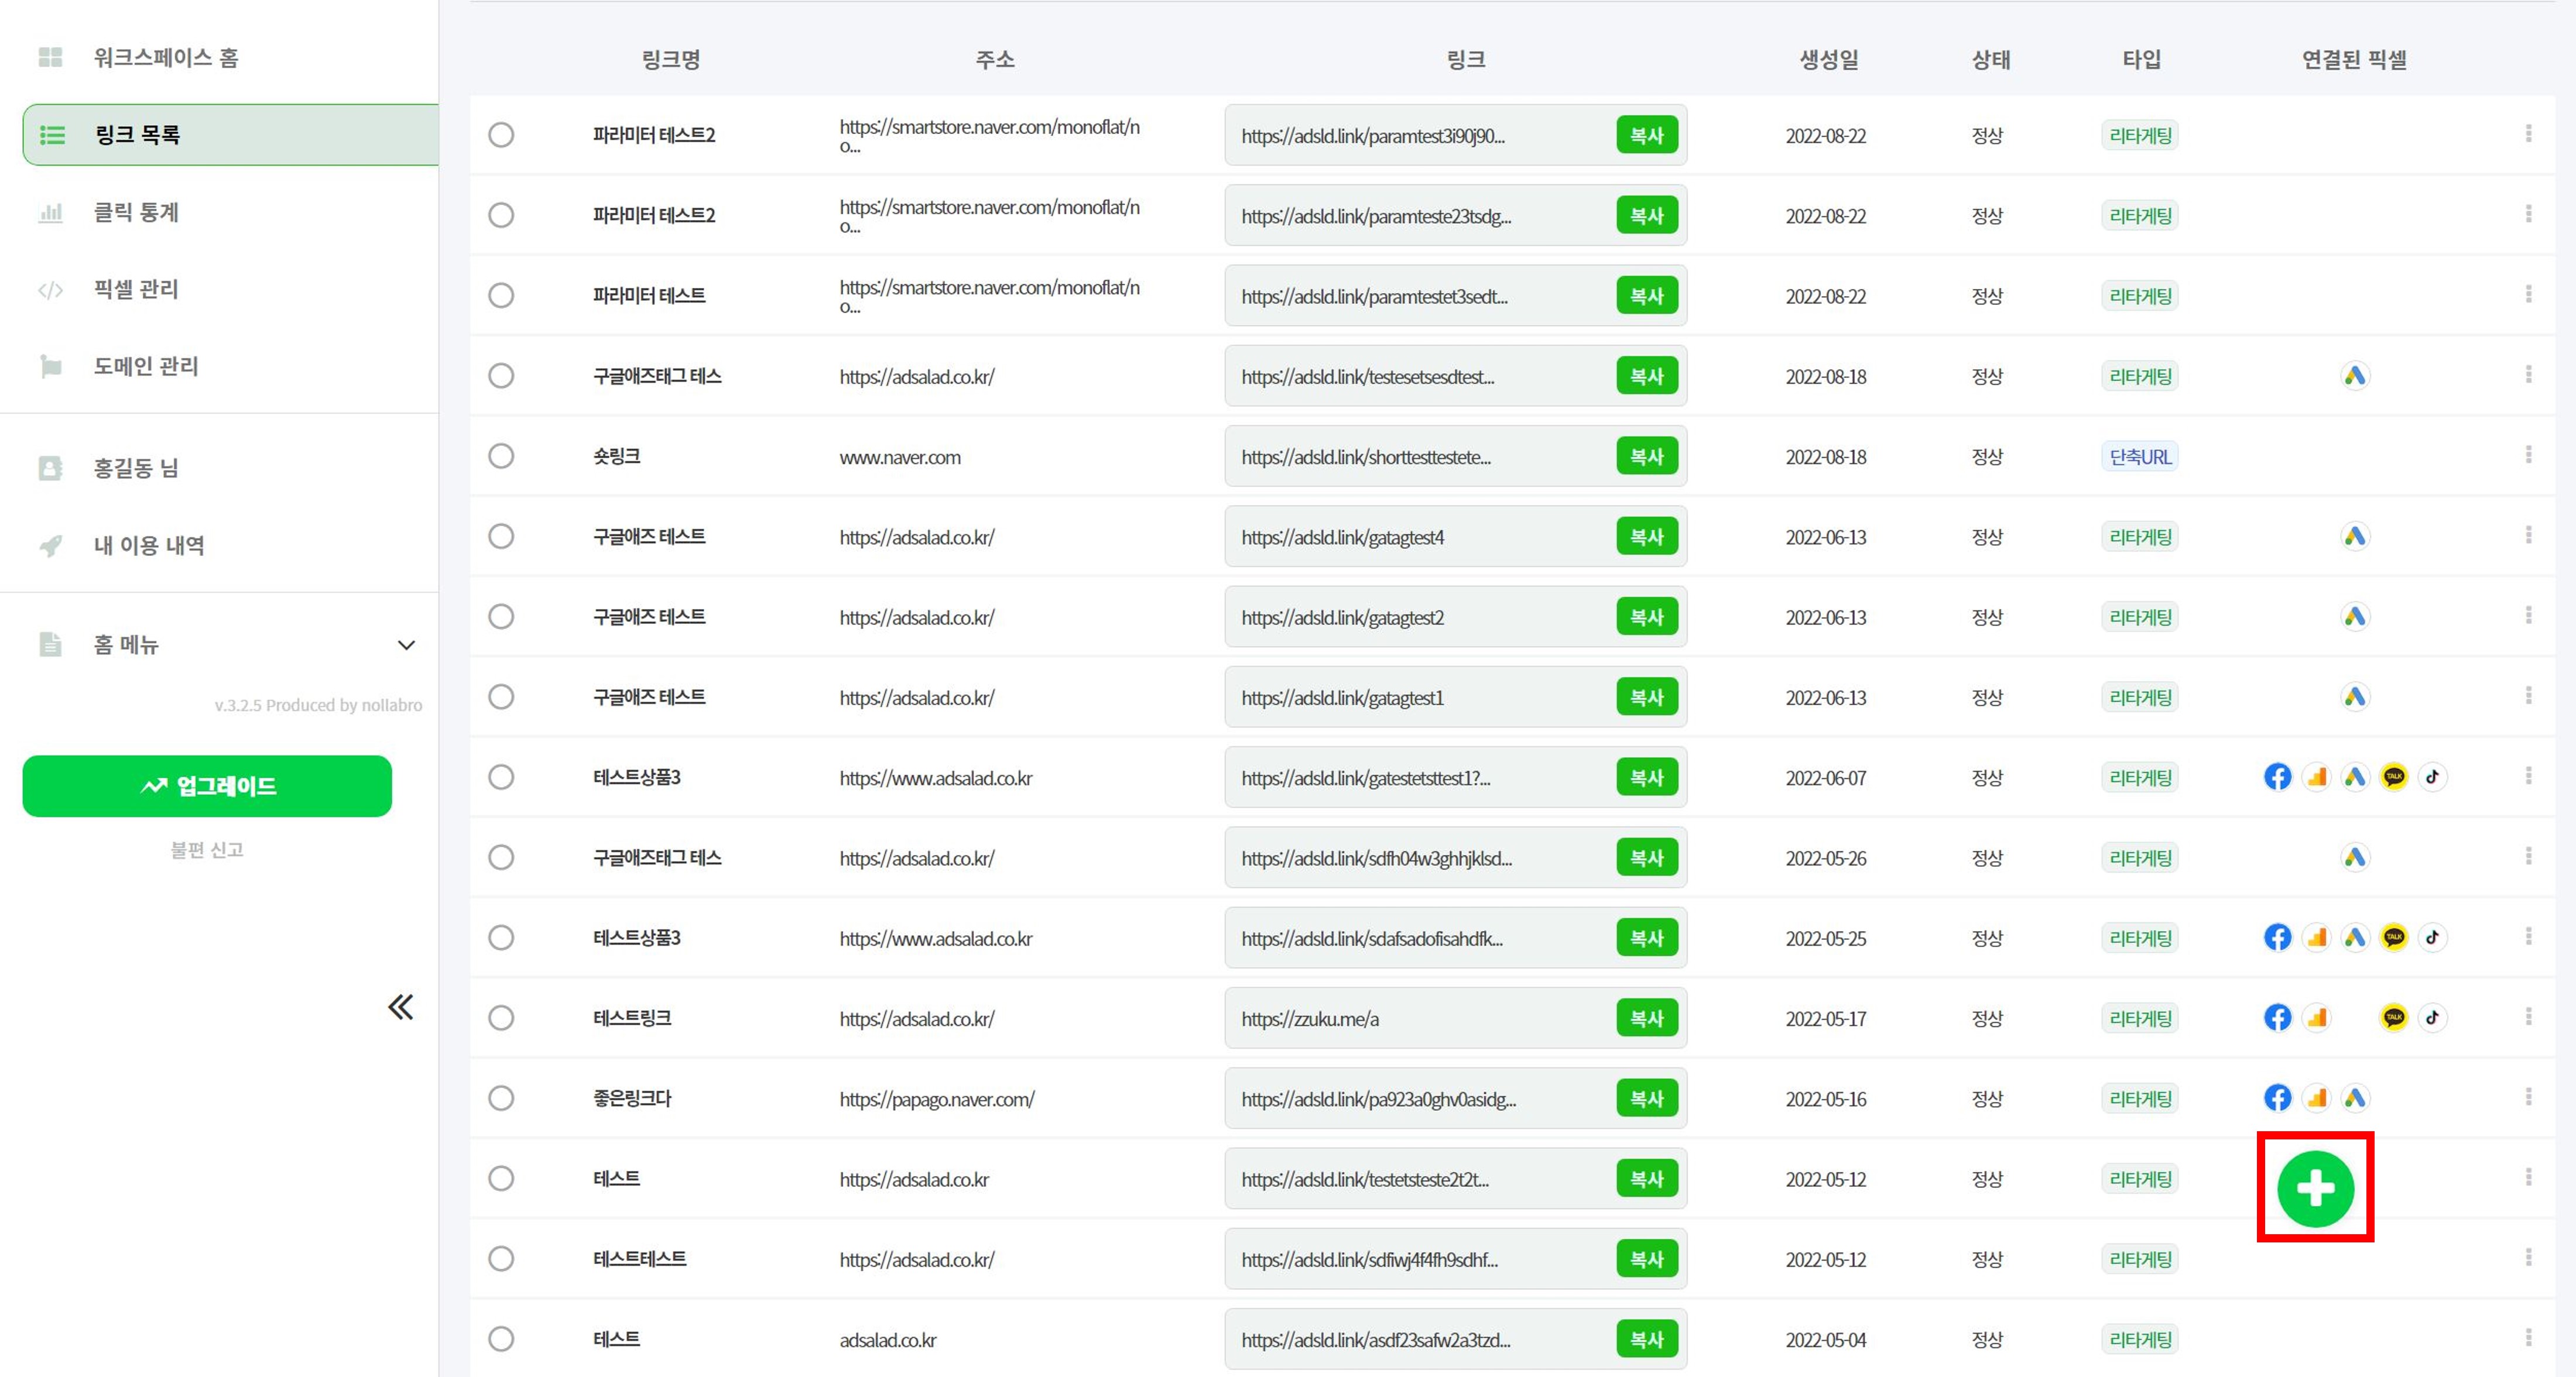The height and width of the screenshot is (1377, 2576).
Task: Select radio button for gatagtest4 row
Action: tap(501, 537)
